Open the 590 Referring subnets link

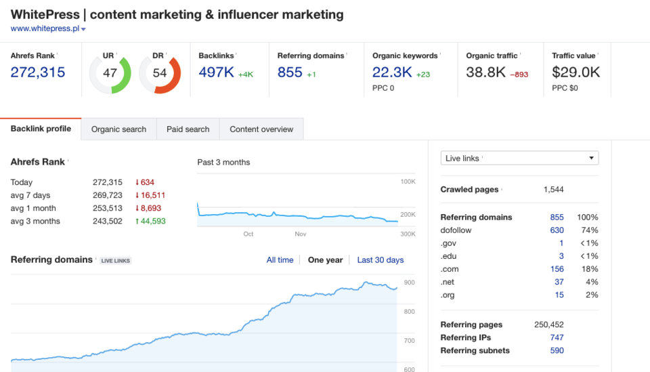tap(557, 350)
